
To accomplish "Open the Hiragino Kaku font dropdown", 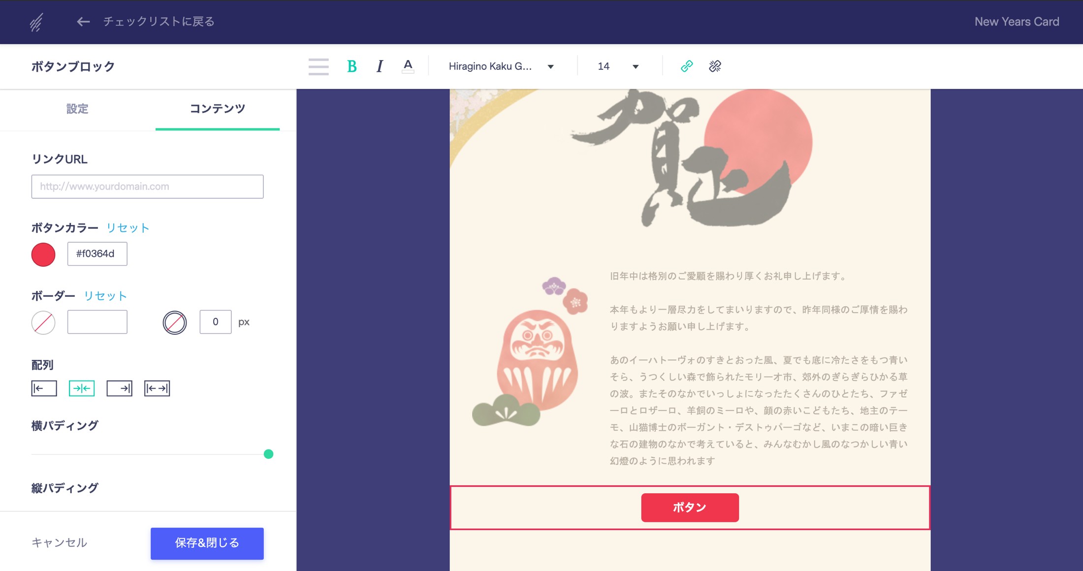I will [502, 66].
